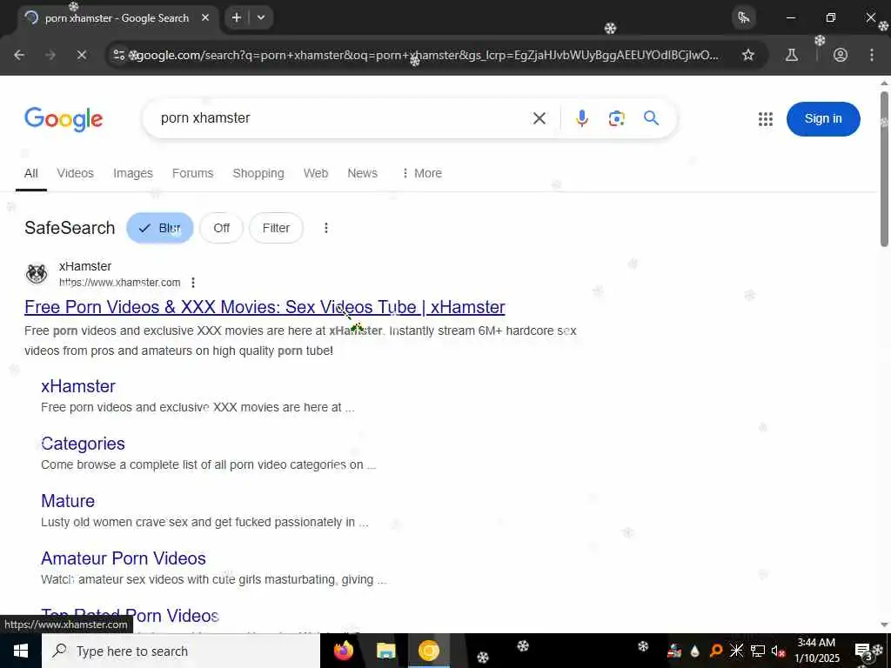Click the Categories sitelink
891x668 pixels.
(x=83, y=444)
